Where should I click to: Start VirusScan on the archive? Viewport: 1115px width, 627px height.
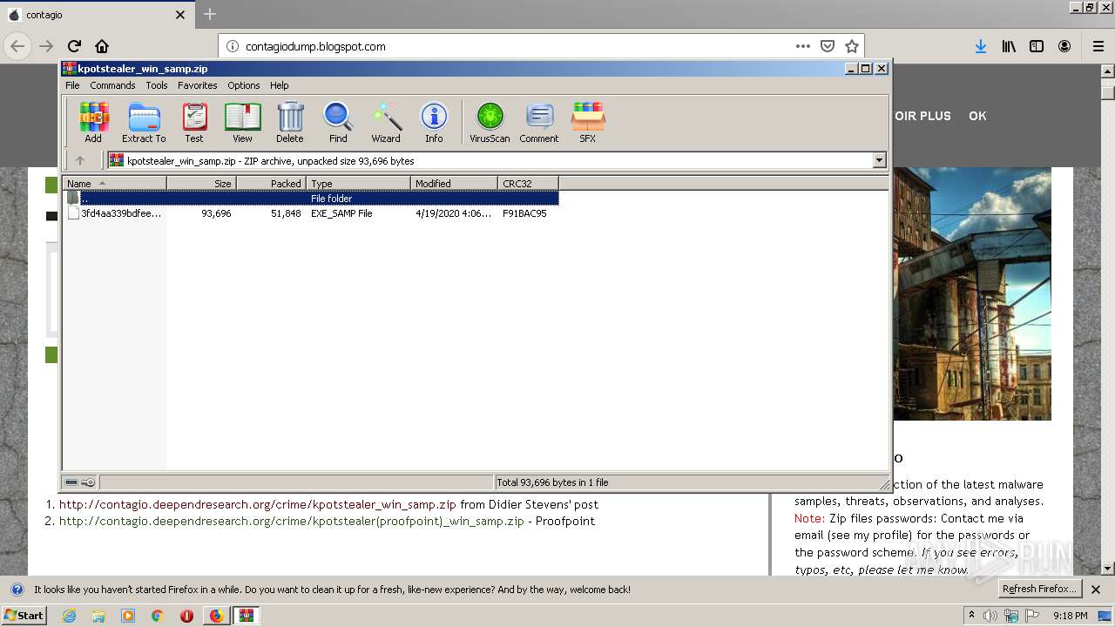(x=490, y=122)
